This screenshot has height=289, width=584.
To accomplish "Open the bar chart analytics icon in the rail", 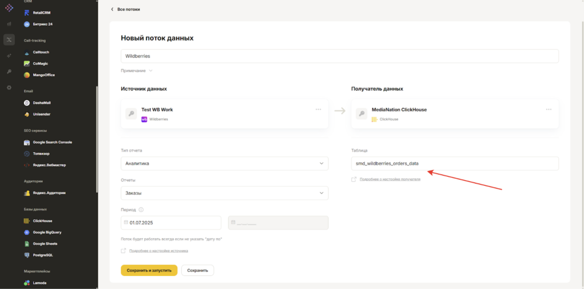I will (x=9, y=24).
